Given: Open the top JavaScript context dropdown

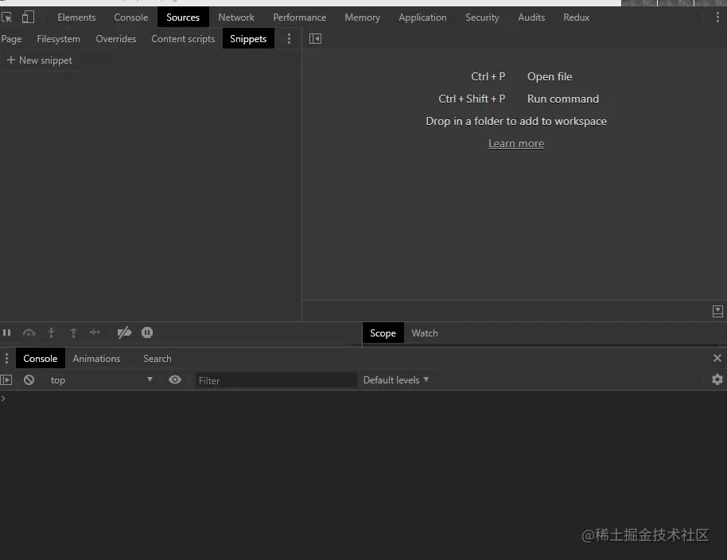Looking at the screenshot, I should (x=101, y=380).
